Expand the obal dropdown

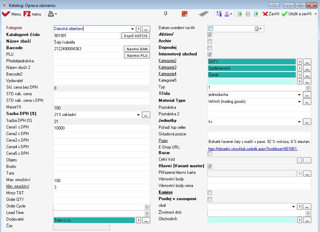293,207
